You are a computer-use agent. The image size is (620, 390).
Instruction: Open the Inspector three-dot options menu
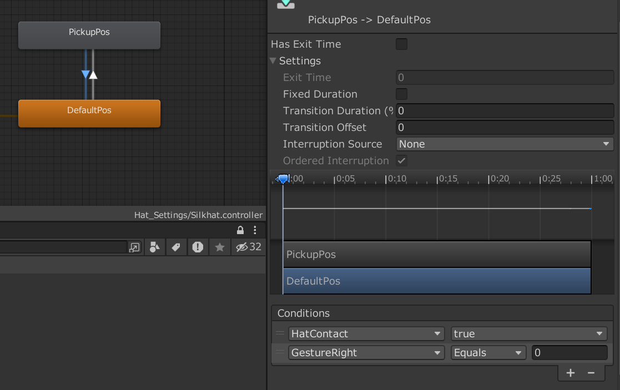pos(255,230)
